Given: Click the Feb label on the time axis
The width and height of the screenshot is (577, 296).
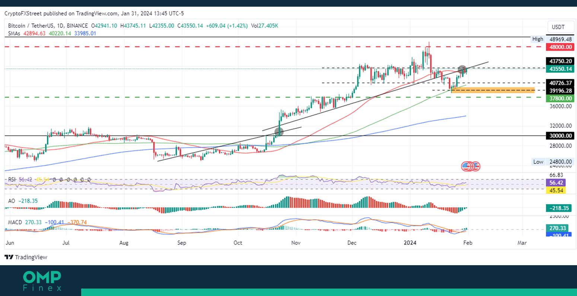Looking at the screenshot, I should pyautogui.click(x=468, y=243).
